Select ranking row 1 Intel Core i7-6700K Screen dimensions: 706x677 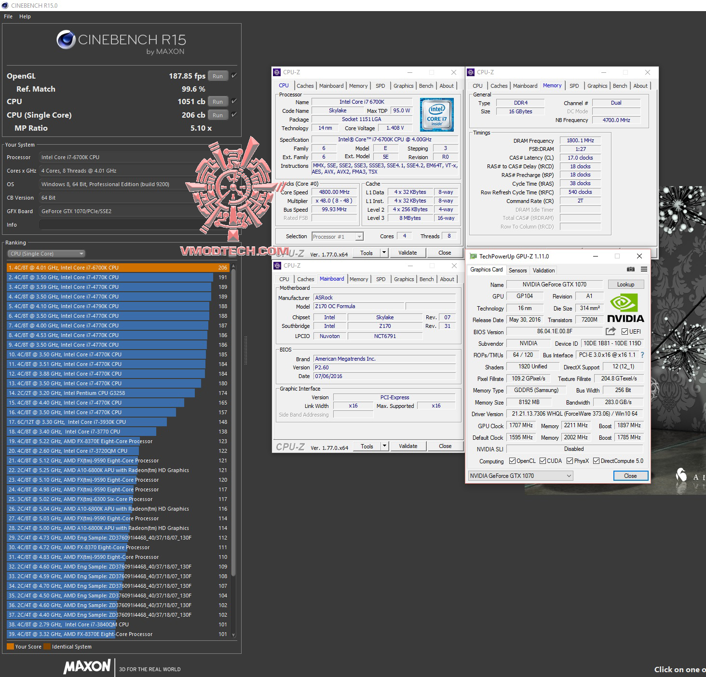pos(118,268)
